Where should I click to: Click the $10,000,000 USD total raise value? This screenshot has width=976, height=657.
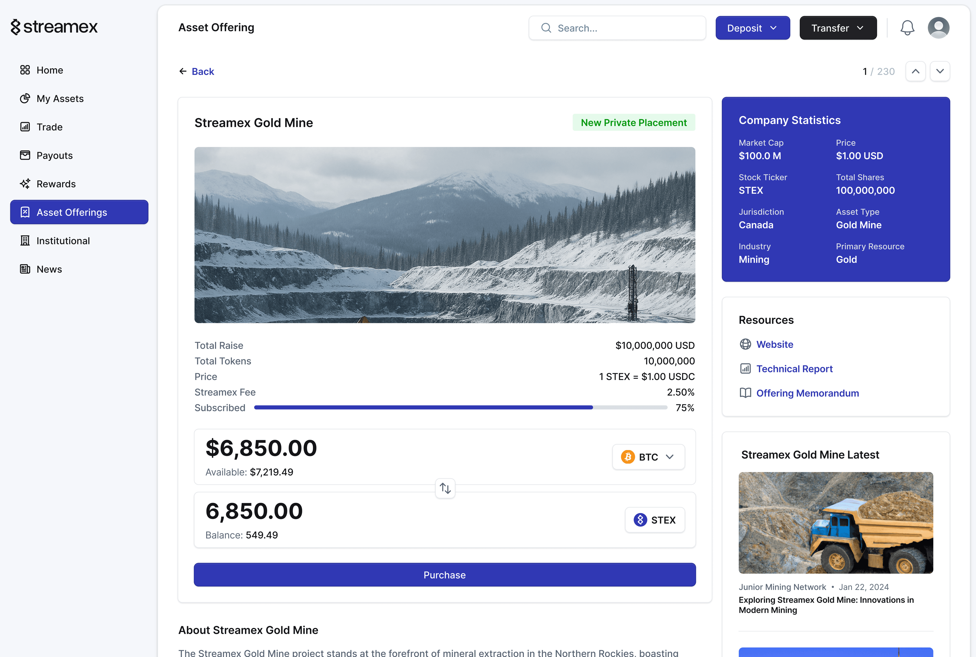tap(655, 346)
